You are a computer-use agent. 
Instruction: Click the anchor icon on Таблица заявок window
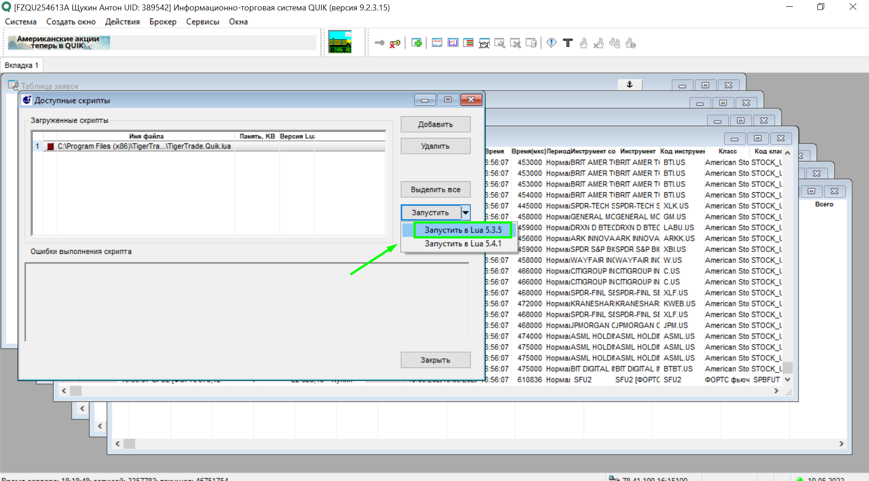pos(629,85)
